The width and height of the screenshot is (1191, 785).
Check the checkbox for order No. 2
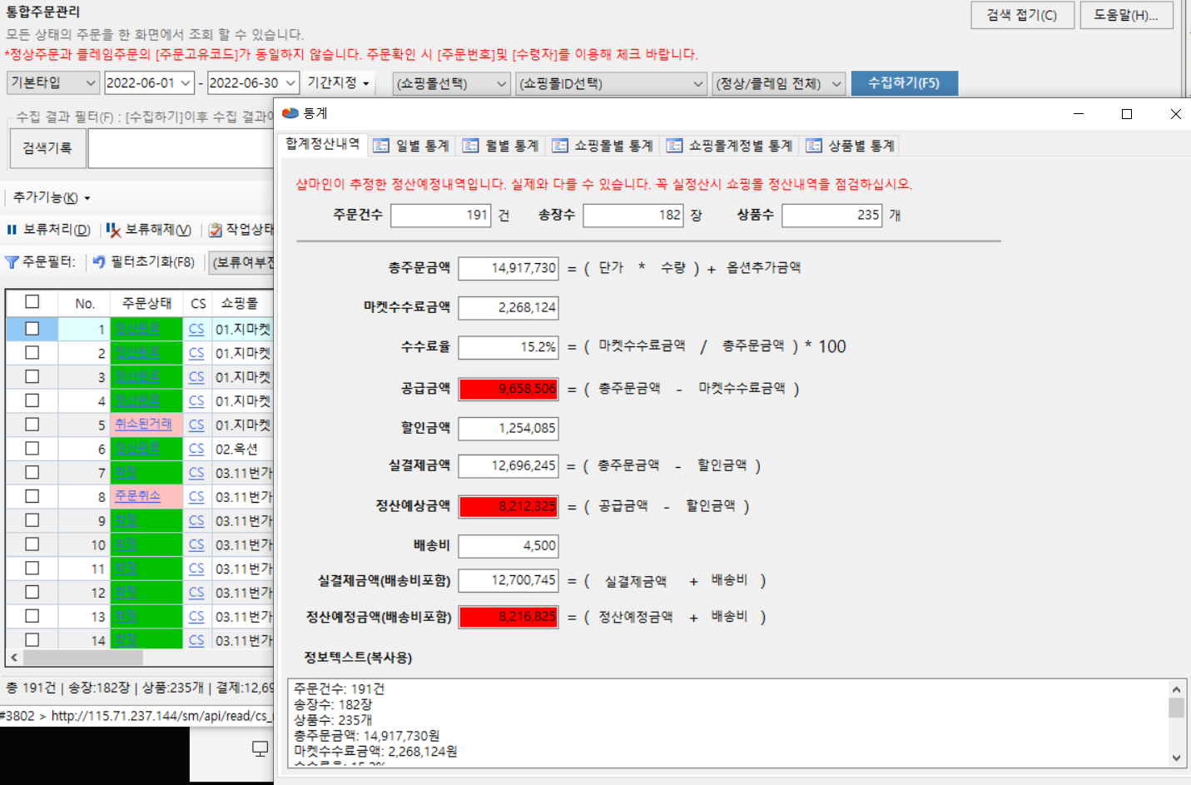(x=32, y=353)
